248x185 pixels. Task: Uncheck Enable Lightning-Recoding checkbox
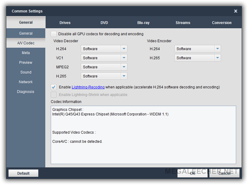pyautogui.click(x=53, y=87)
